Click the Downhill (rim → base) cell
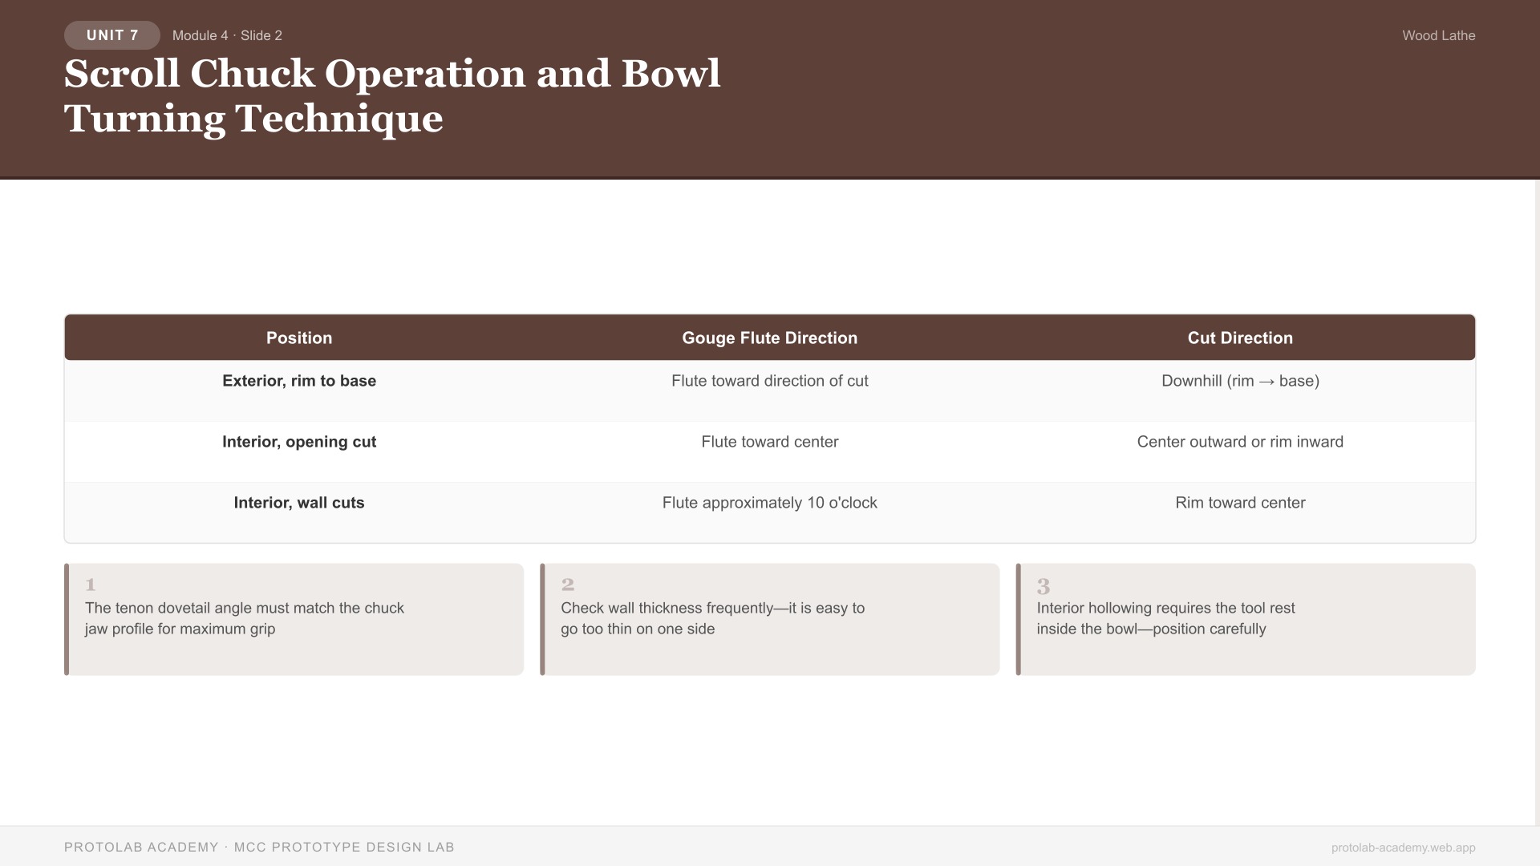Viewport: 1540px width, 866px height. click(1239, 381)
